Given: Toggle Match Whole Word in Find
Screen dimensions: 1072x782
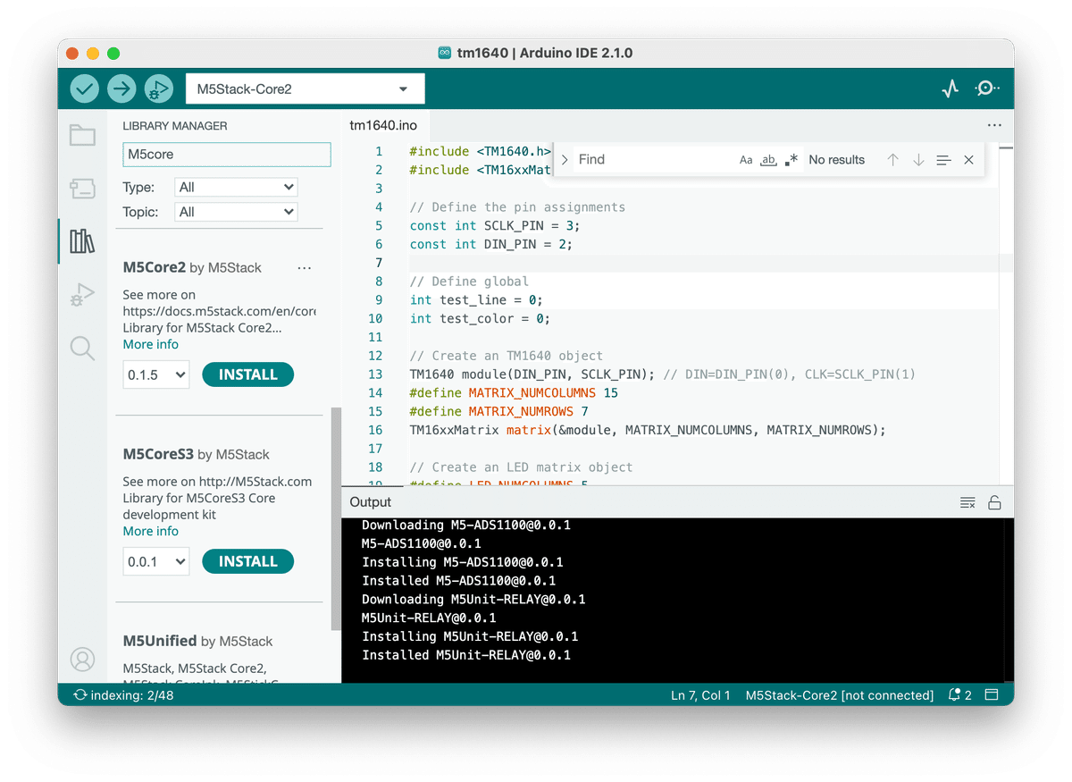Looking at the screenshot, I should click(768, 160).
